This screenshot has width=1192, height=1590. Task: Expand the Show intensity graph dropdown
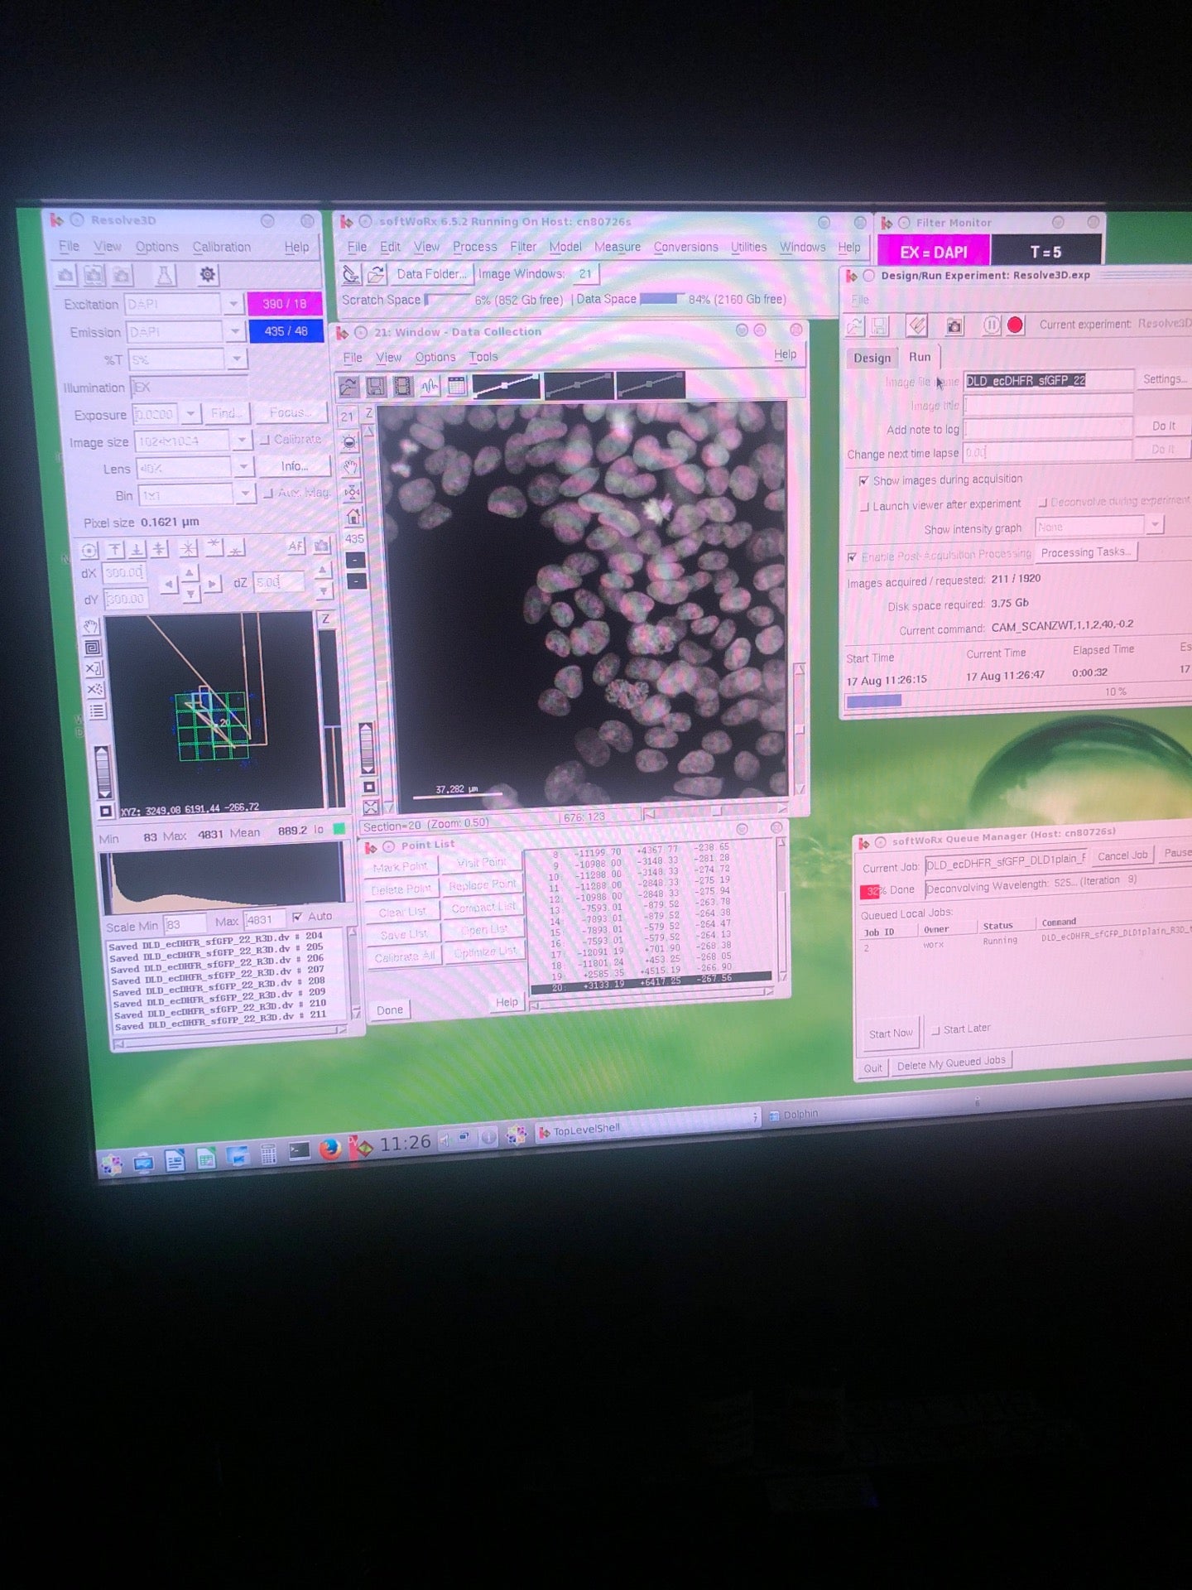(1154, 525)
